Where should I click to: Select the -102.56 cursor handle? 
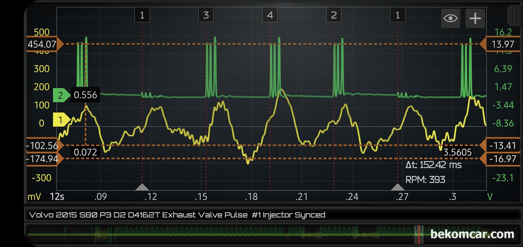point(42,146)
